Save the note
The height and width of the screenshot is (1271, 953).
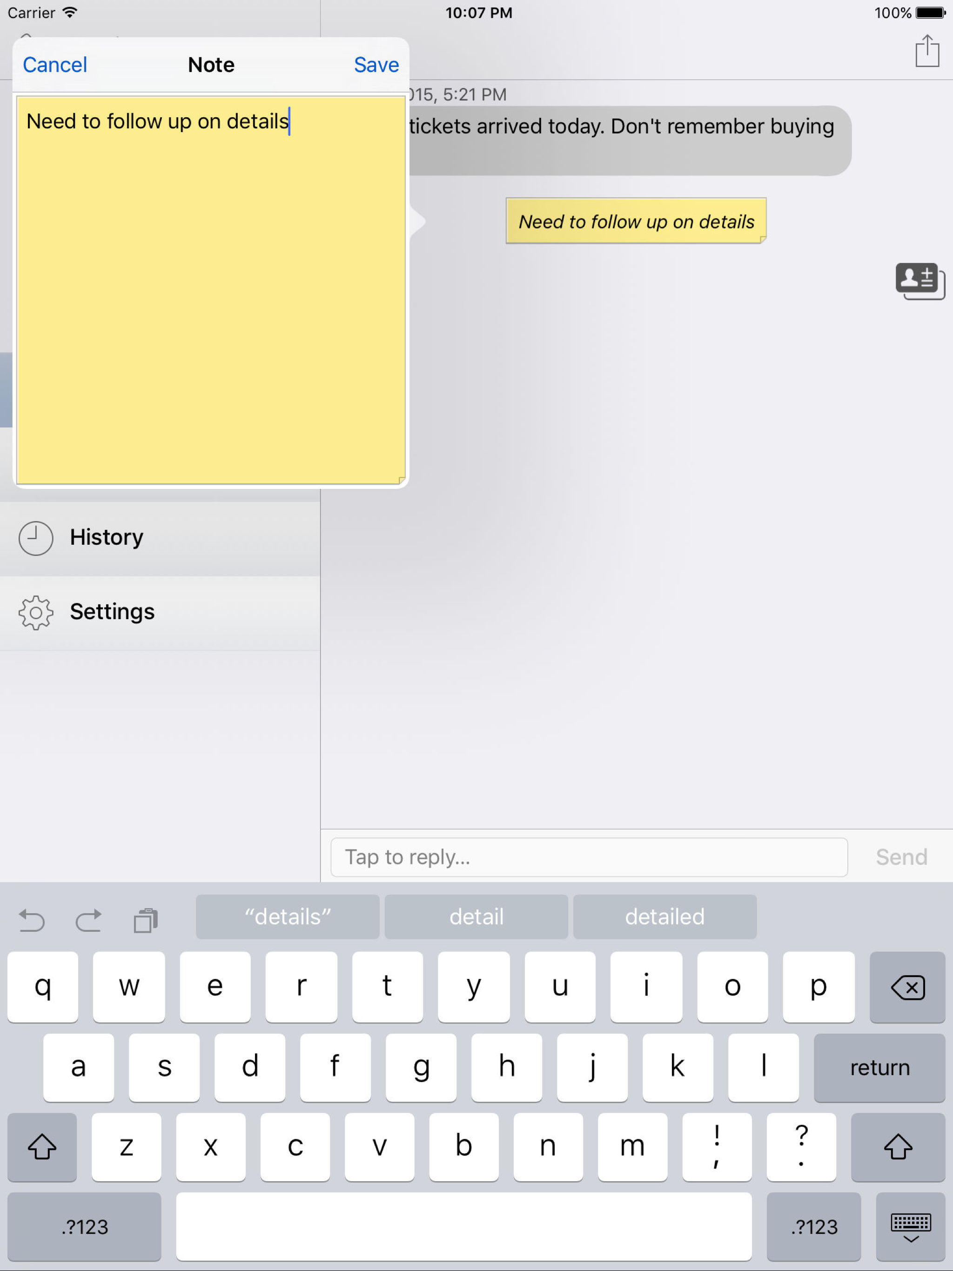376,65
